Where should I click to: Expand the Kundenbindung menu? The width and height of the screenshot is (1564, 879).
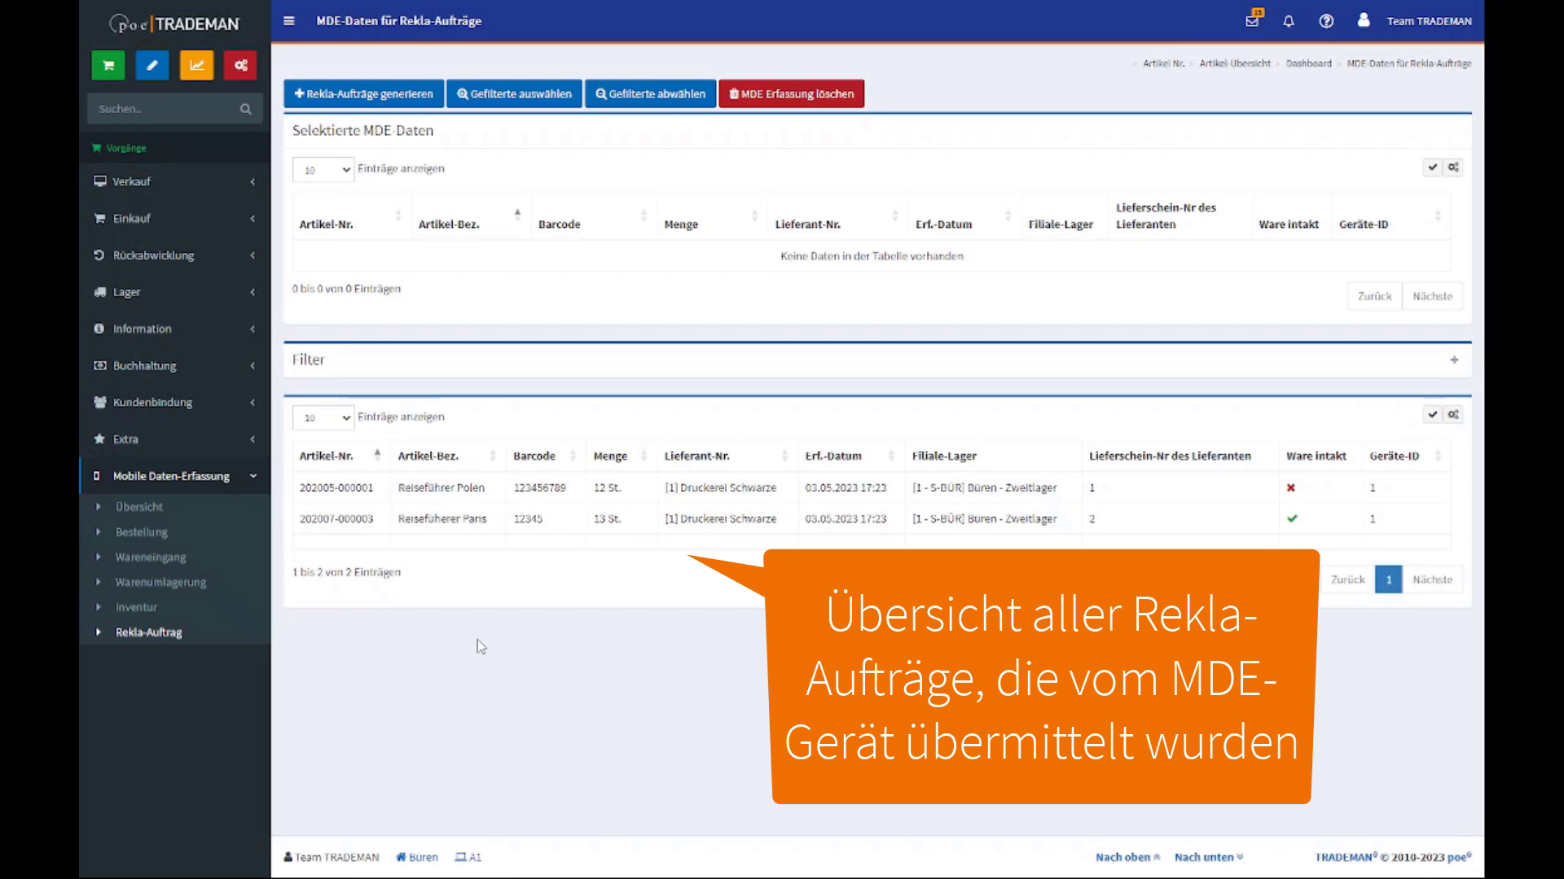coord(175,402)
